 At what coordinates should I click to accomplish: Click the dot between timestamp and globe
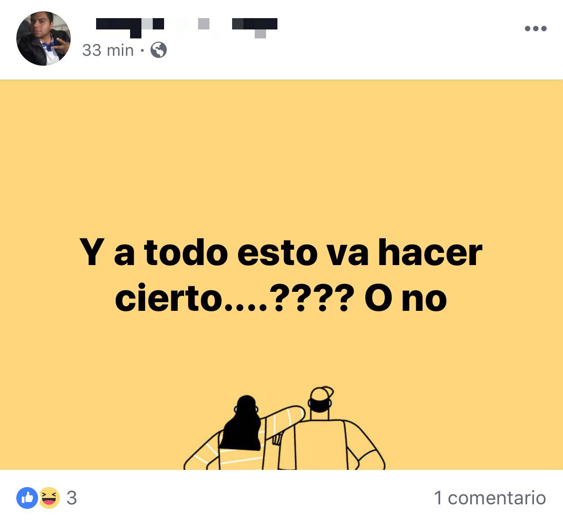pos(142,50)
